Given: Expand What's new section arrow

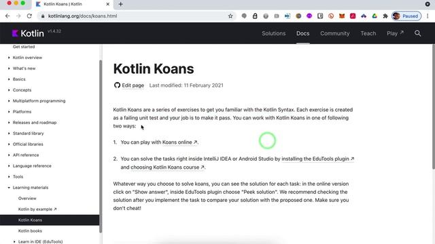Looking at the screenshot, I should 9,68.
